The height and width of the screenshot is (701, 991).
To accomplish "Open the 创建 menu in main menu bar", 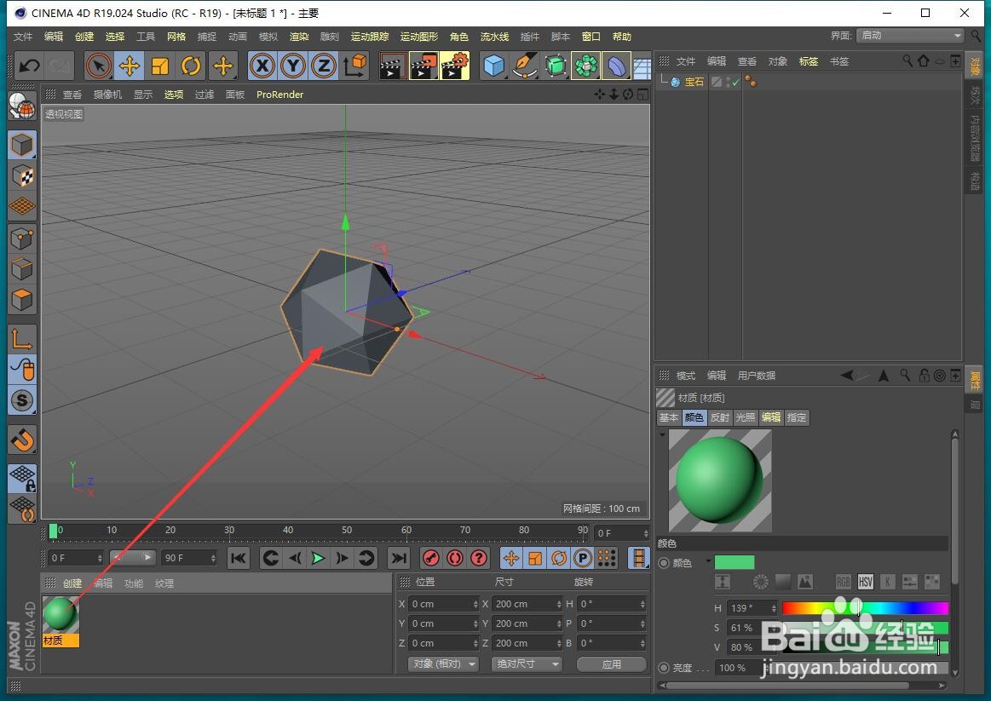I will click(x=84, y=37).
